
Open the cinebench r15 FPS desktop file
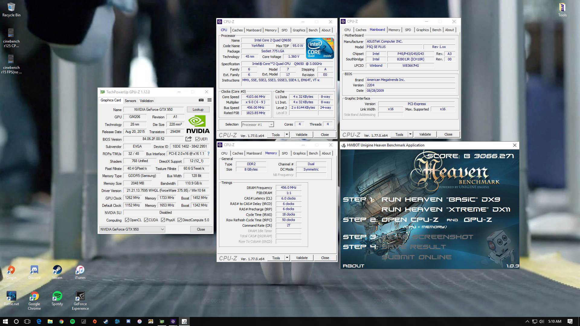pos(11,64)
